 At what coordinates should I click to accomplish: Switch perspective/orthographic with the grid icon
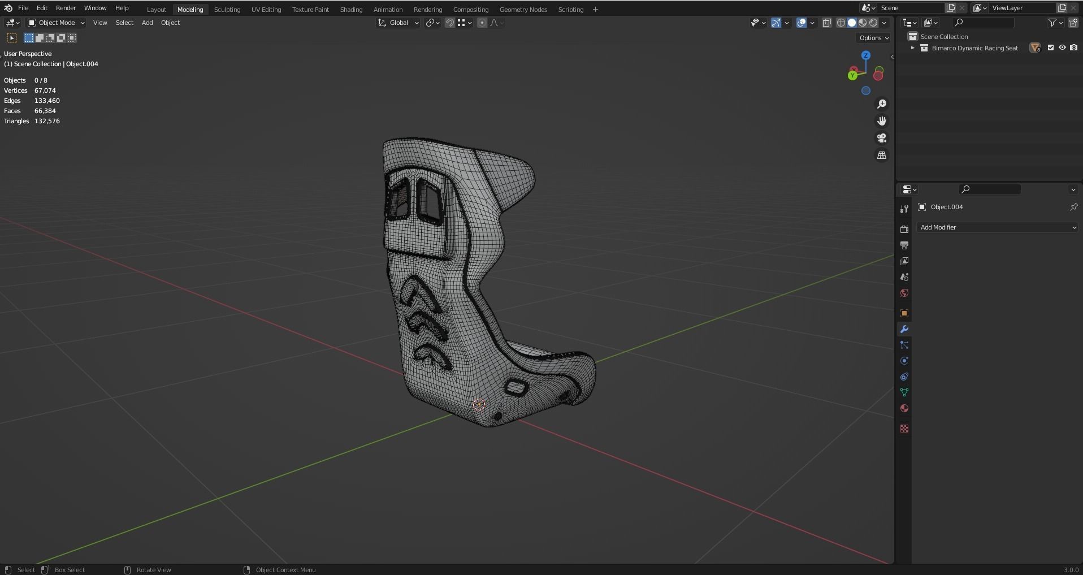point(881,155)
